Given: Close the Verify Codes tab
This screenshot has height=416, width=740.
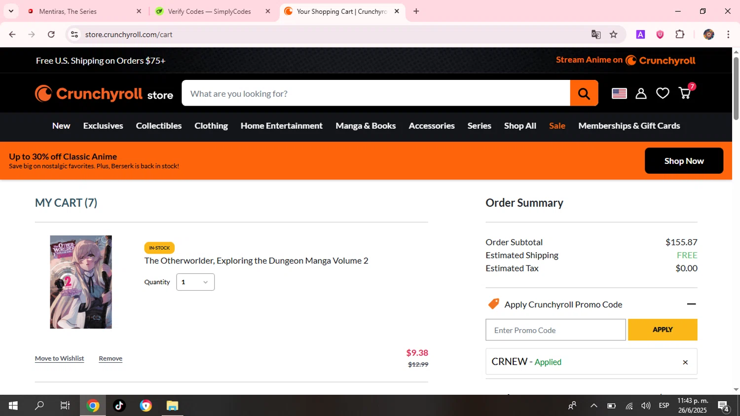Looking at the screenshot, I should click(268, 11).
